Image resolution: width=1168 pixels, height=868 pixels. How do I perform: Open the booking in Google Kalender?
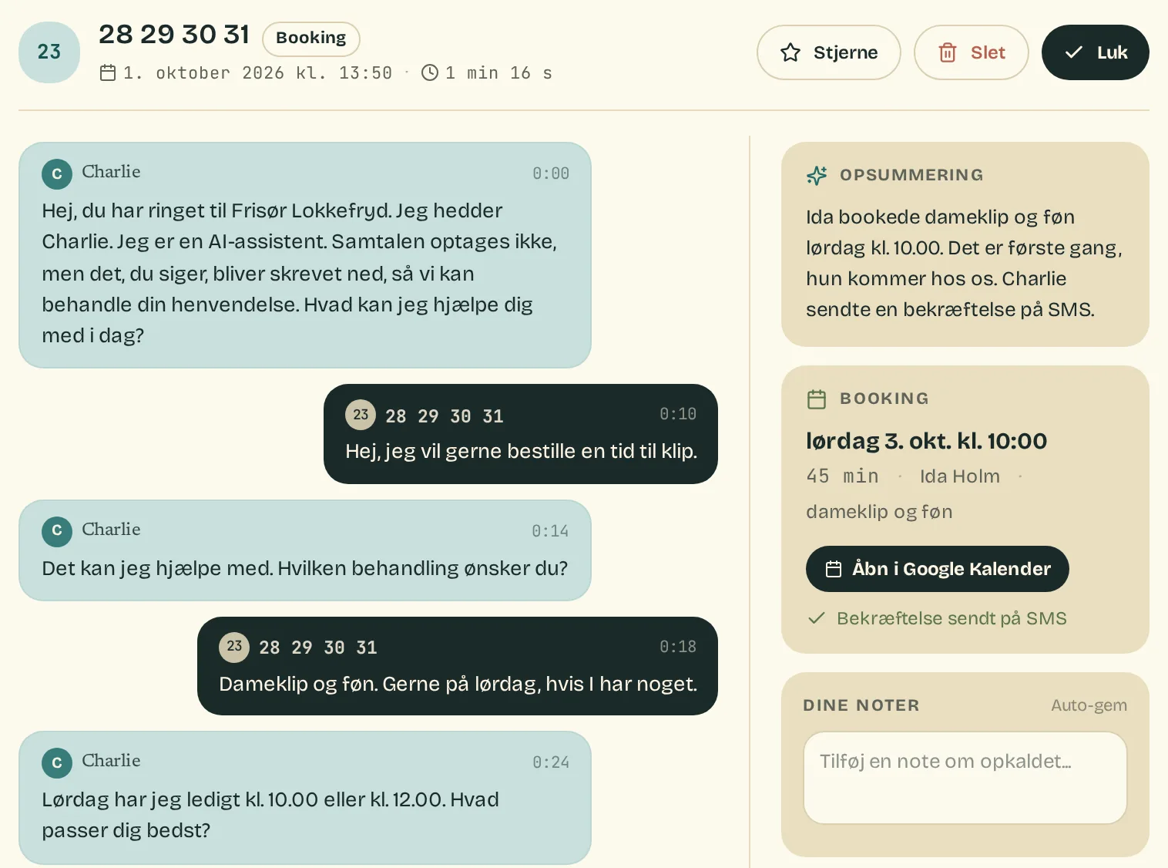click(937, 569)
